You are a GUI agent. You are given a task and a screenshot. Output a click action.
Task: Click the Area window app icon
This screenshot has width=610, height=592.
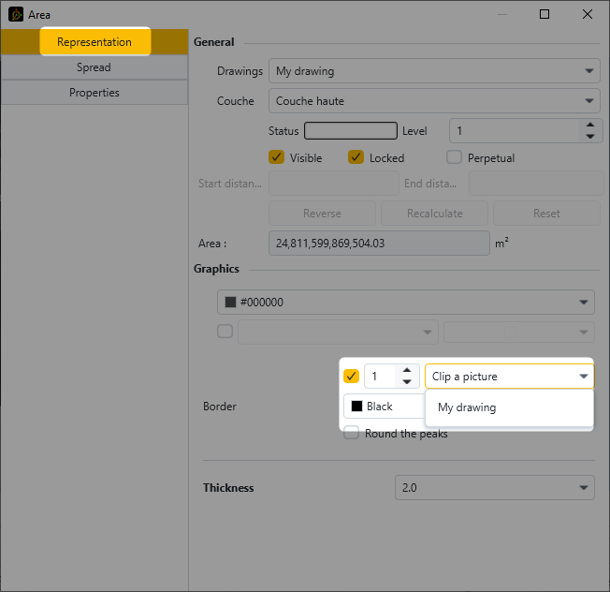click(14, 14)
